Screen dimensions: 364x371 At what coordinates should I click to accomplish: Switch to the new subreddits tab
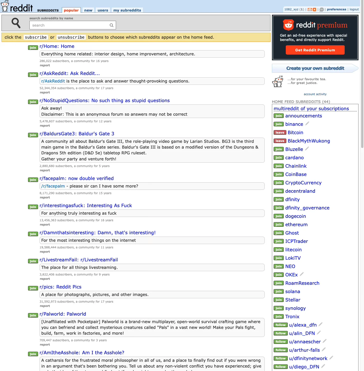coord(88,10)
